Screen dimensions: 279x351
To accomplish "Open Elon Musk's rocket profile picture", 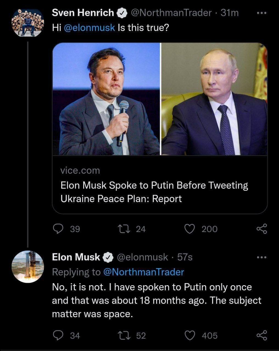I will click(x=28, y=266).
